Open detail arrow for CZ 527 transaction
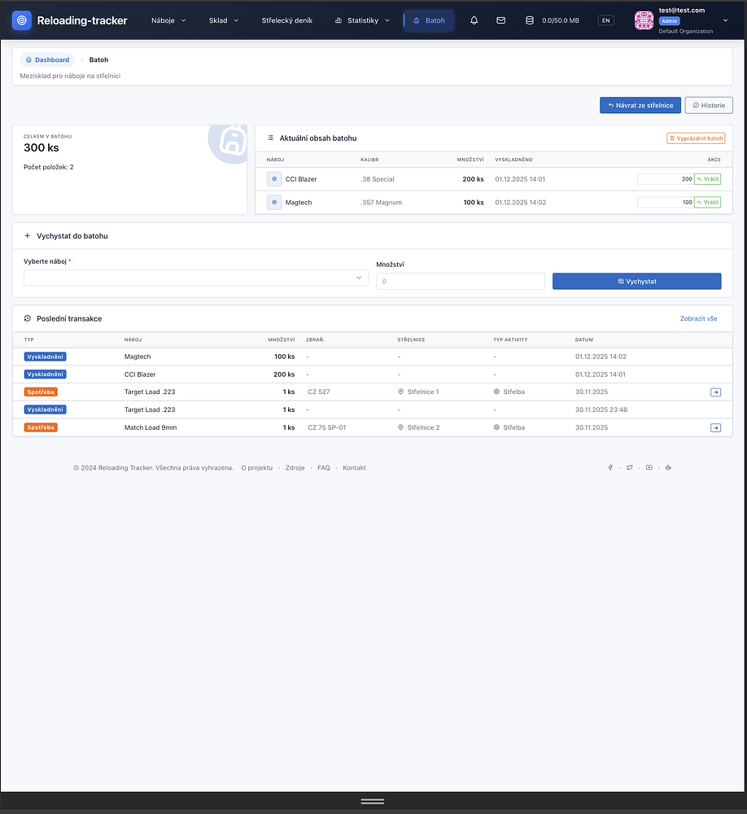747x814 pixels. tap(715, 392)
